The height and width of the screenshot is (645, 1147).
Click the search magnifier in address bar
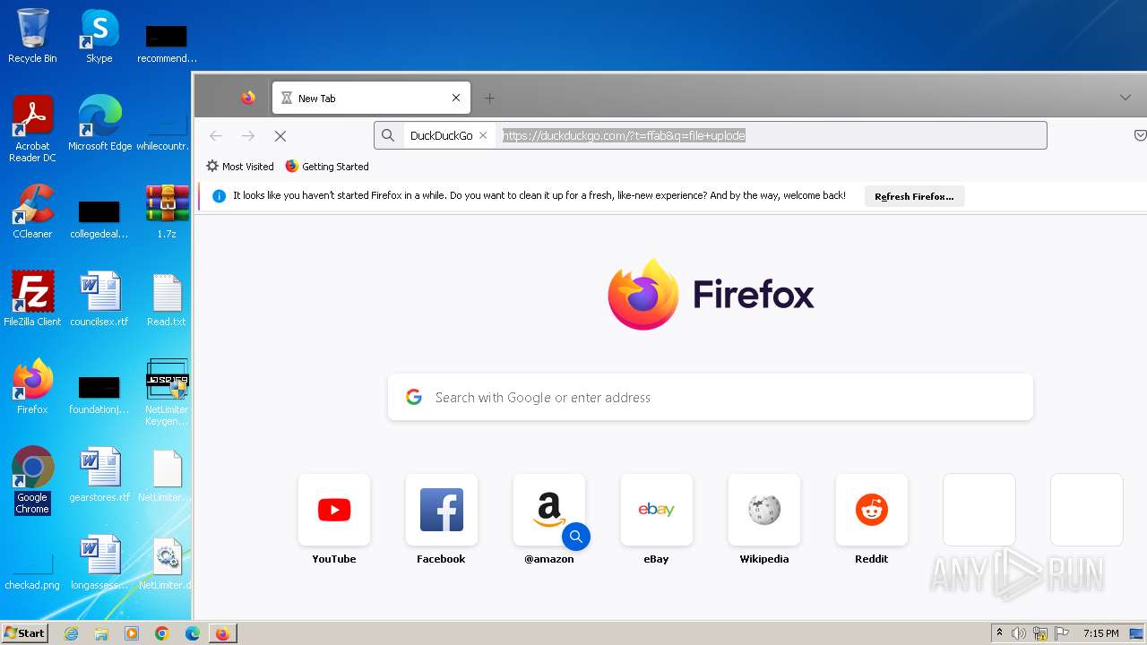(387, 135)
